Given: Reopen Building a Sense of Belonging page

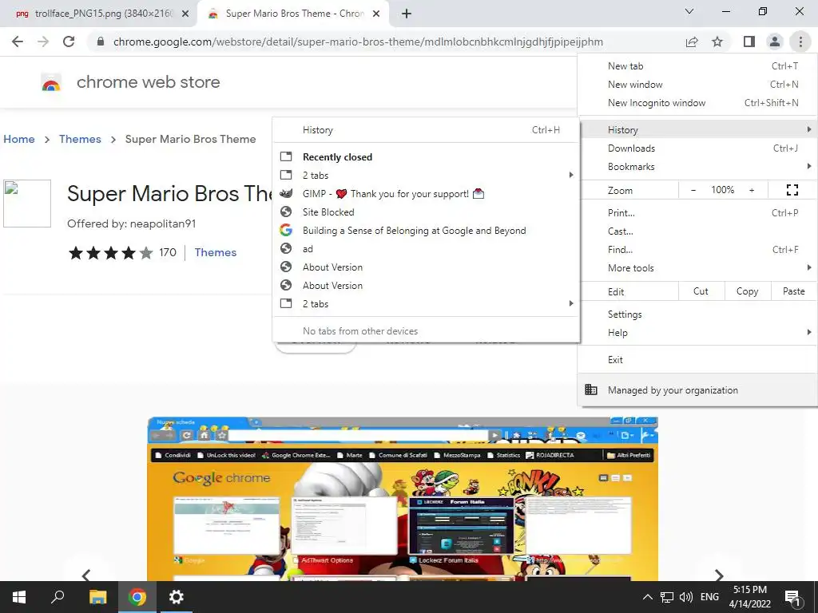Looking at the screenshot, I should (426, 231).
